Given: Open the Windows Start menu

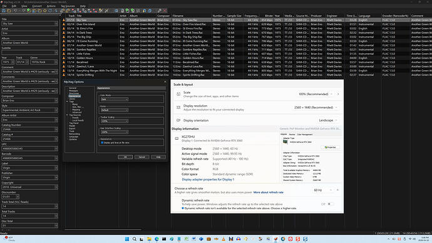Looking at the screenshot, I should click(127, 239).
